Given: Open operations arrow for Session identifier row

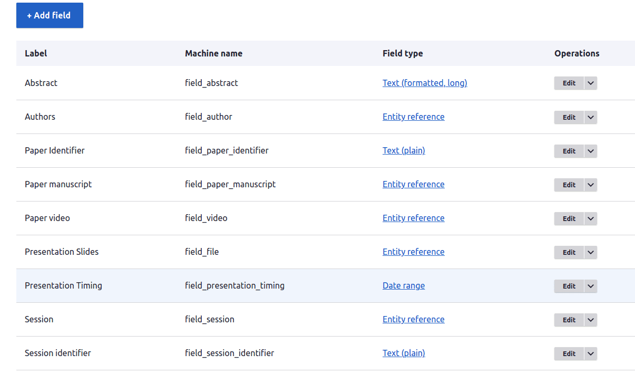Looking at the screenshot, I should pos(591,353).
